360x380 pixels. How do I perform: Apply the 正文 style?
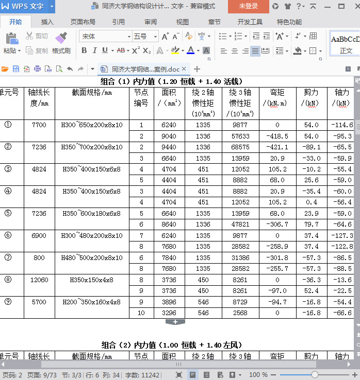[x=345, y=44]
